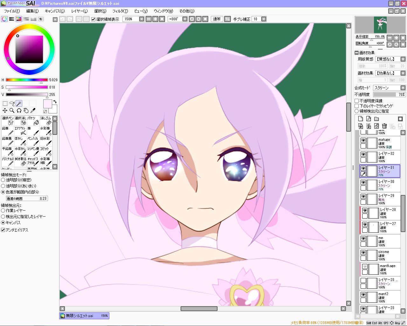Click the 色差の範囲 tolerance slider
Viewport: 407px width, 326px height.
(x=27, y=199)
